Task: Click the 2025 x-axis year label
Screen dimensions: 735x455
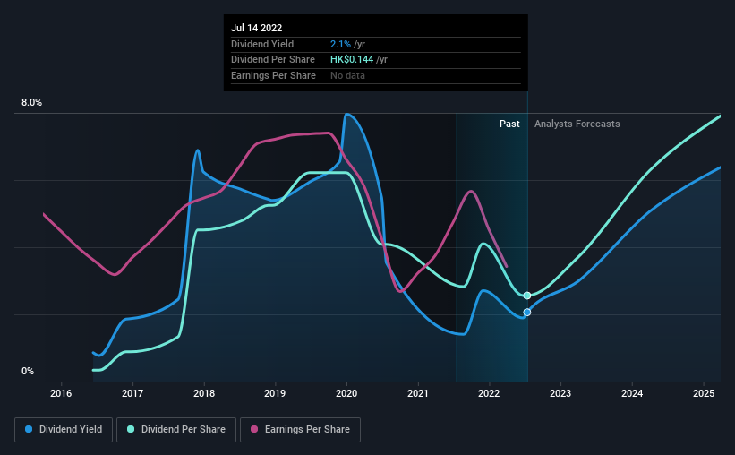Action: 704,393
